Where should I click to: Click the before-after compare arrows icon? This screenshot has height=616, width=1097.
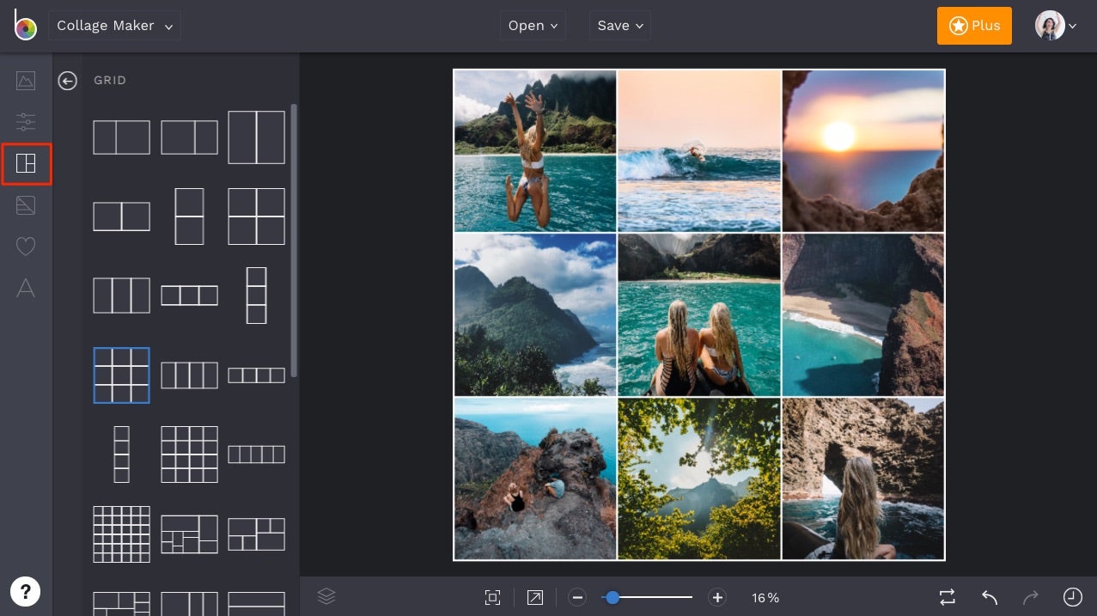(x=947, y=597)
